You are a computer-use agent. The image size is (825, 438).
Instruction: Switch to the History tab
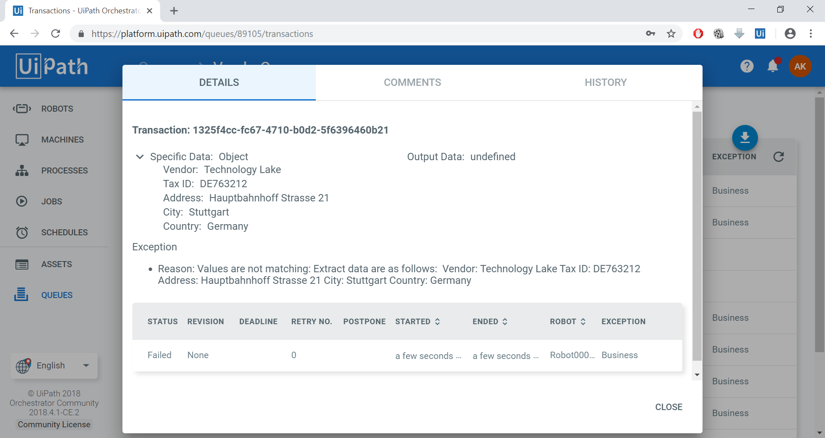click(606, 82)
